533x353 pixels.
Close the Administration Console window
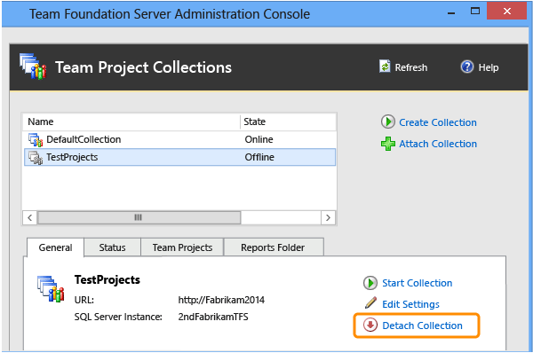coord(507,12)
